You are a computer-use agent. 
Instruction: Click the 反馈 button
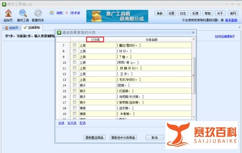coord(195,13)
